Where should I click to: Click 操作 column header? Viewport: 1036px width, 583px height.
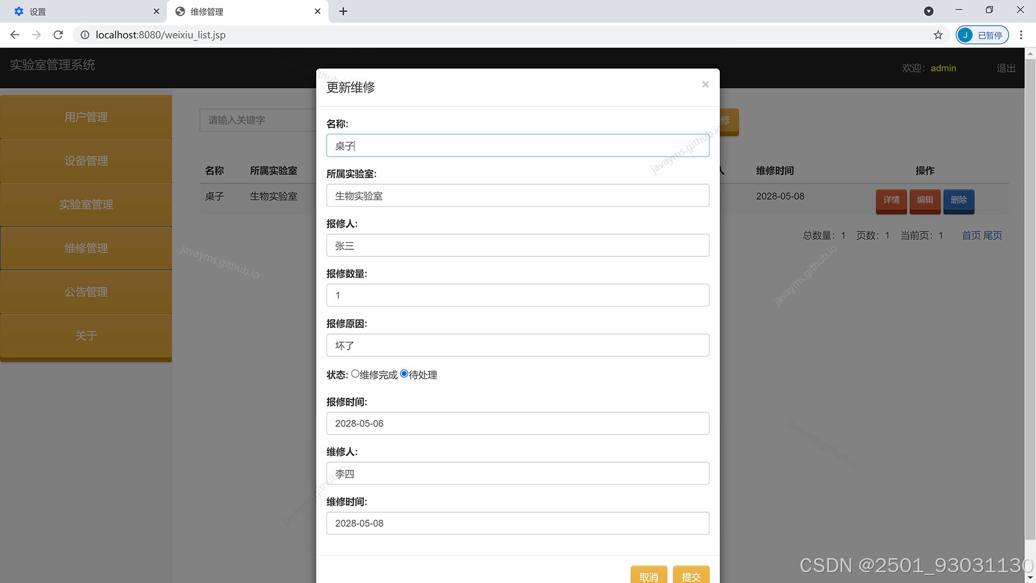pos(925,171)
